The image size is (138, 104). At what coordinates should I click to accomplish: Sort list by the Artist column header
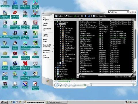click(103, 20)
